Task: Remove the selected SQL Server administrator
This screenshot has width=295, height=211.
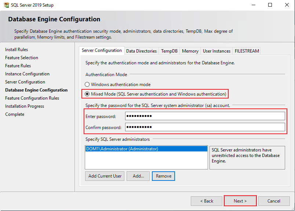Action: coord(164,176)
